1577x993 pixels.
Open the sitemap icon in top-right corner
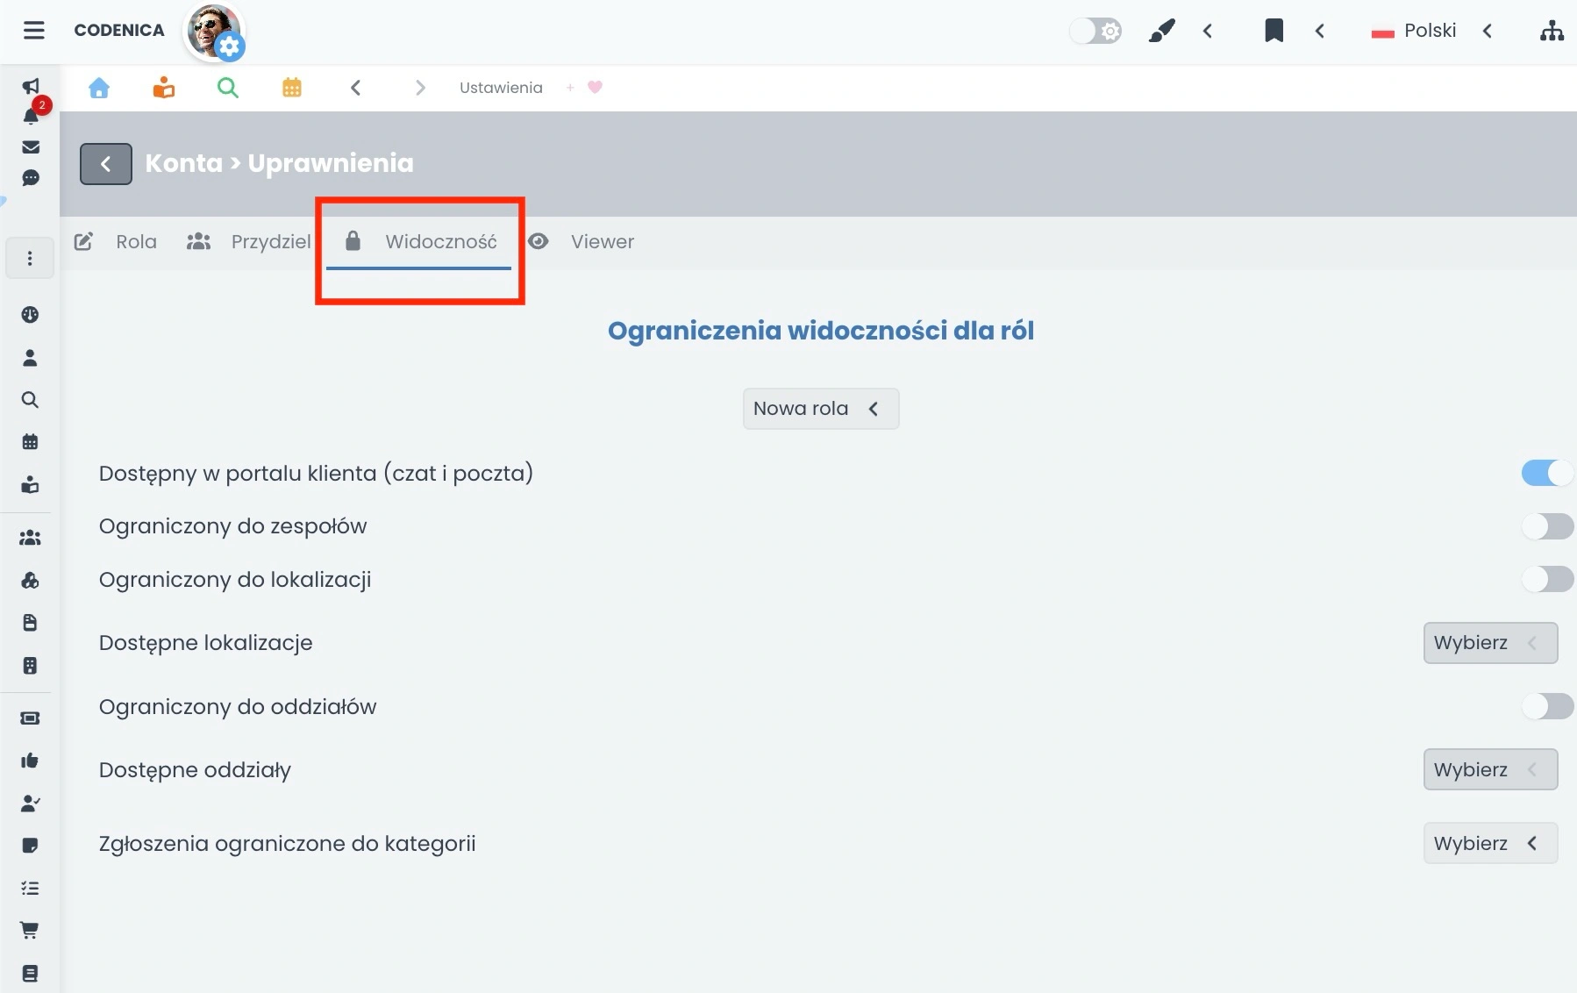pyautogui.click(x=1552, y=30)
